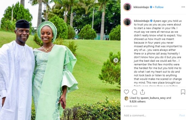Viewport: 186px width, 120px height.
Task: Open kikiosinbajo username in the header
Action: click(141, 7)
